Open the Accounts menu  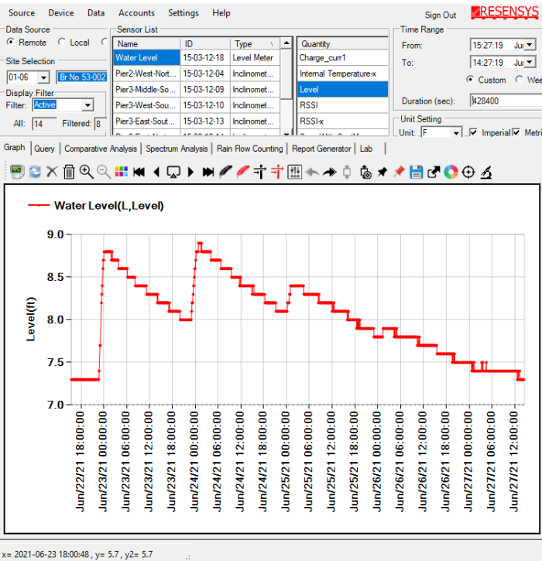tap(136, 13)
